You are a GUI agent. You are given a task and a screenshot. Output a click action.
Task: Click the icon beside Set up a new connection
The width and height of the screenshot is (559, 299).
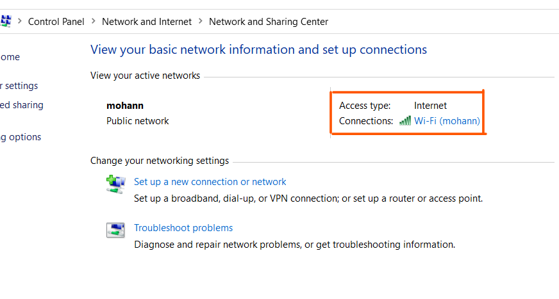(x=115, y=184)
